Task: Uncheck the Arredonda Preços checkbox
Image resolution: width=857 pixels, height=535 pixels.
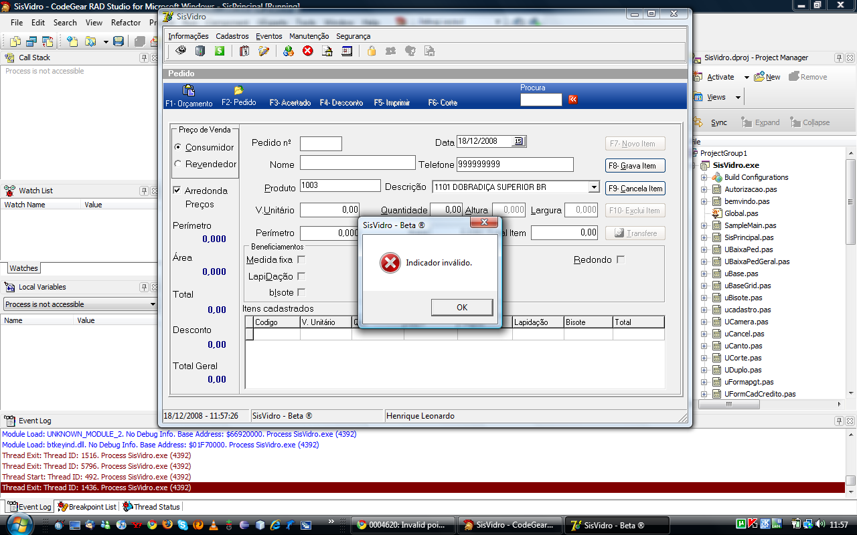Action: pos(177,191)
